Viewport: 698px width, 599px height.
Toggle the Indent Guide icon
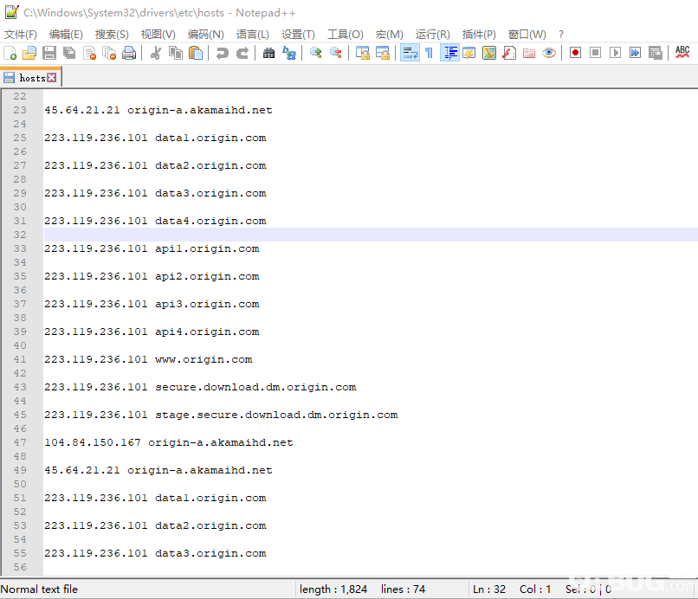coord(450,53)
